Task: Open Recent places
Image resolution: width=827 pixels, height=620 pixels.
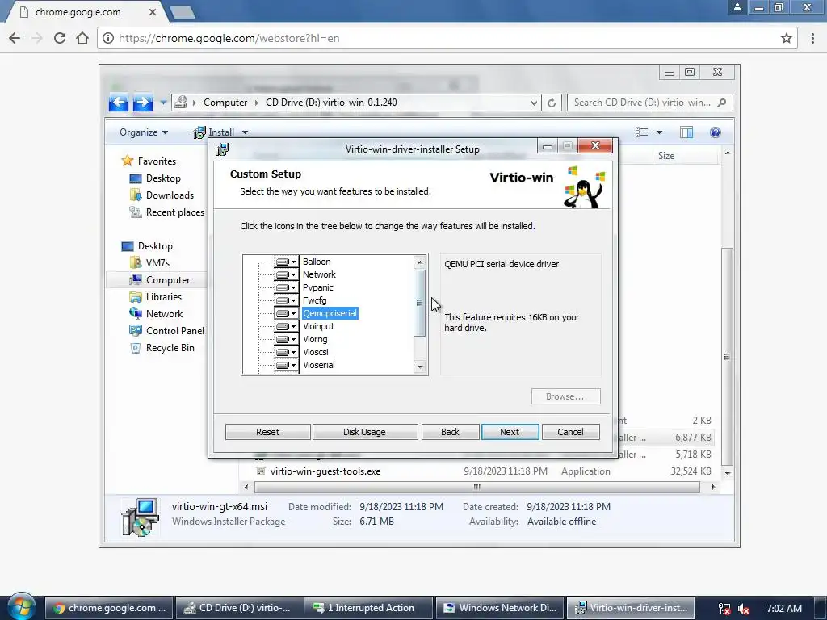Action: click(x=166, y=212)
